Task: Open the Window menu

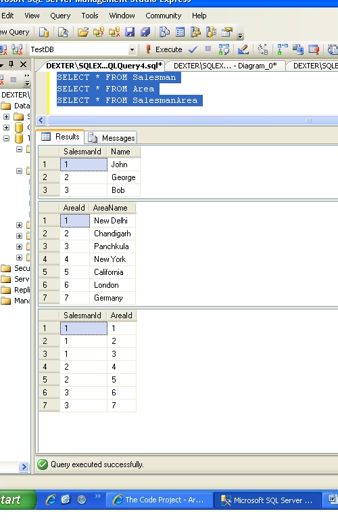Action: [122, 16]
